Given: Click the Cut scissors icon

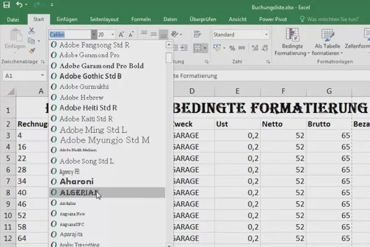Looking at the screenshot, I should pos(32,30).
